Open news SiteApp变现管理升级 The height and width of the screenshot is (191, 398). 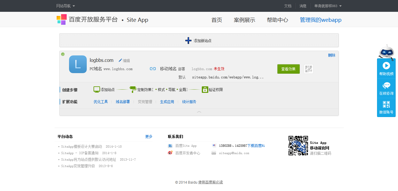78,166
